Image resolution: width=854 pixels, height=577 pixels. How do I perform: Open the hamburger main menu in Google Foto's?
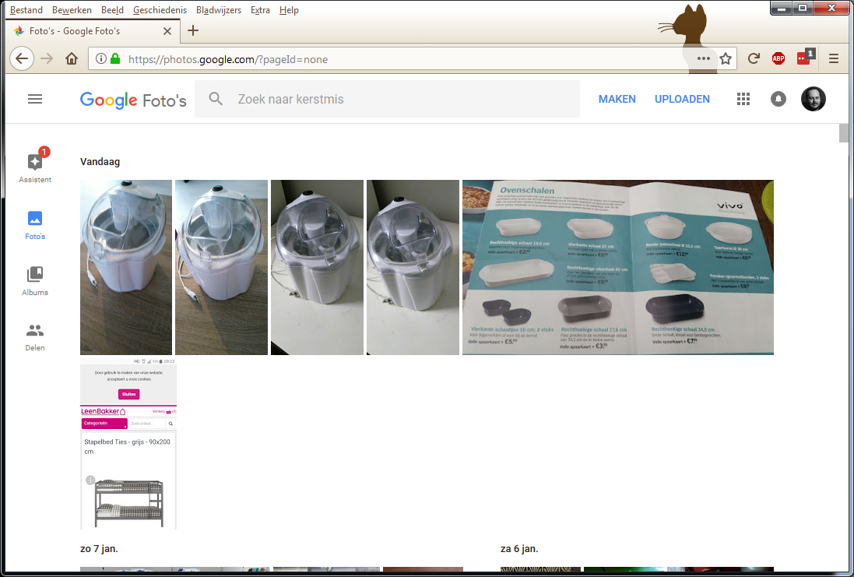35,99
